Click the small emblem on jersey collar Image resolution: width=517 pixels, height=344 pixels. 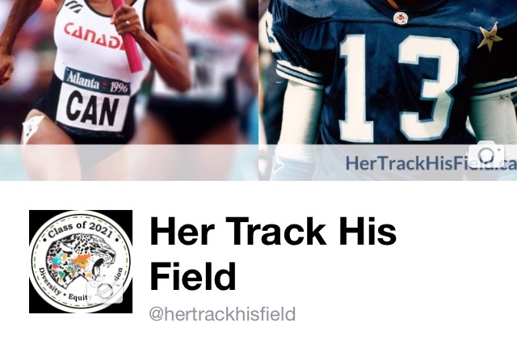point(401,18)
